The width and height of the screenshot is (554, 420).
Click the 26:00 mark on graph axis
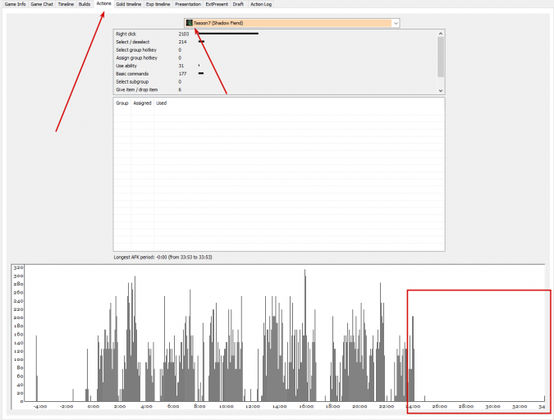440,407
